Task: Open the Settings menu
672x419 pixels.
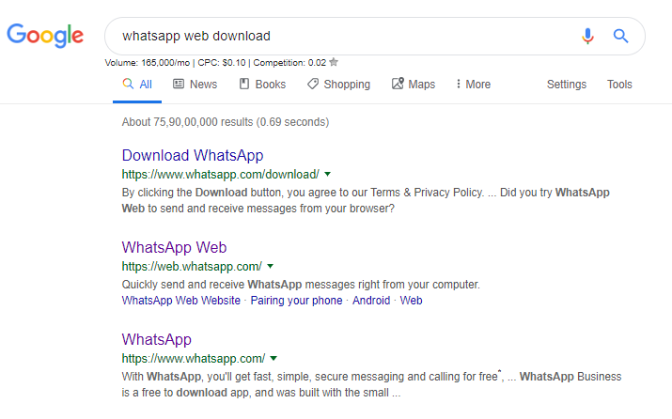Action: coord(566,85)
